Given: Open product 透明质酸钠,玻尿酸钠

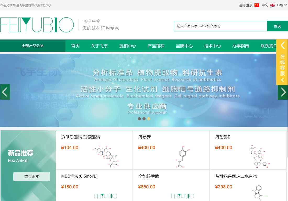Looking at the screenshot, I should (81, 137).
